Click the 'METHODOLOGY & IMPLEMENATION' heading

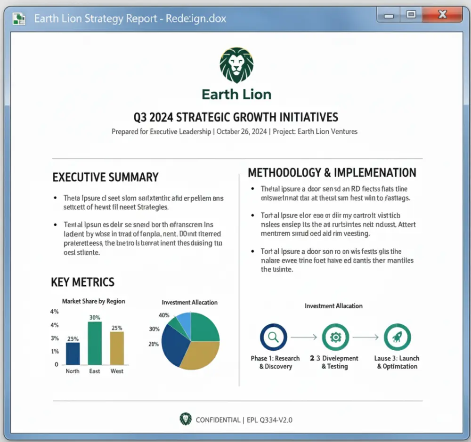tap(332, 173)
